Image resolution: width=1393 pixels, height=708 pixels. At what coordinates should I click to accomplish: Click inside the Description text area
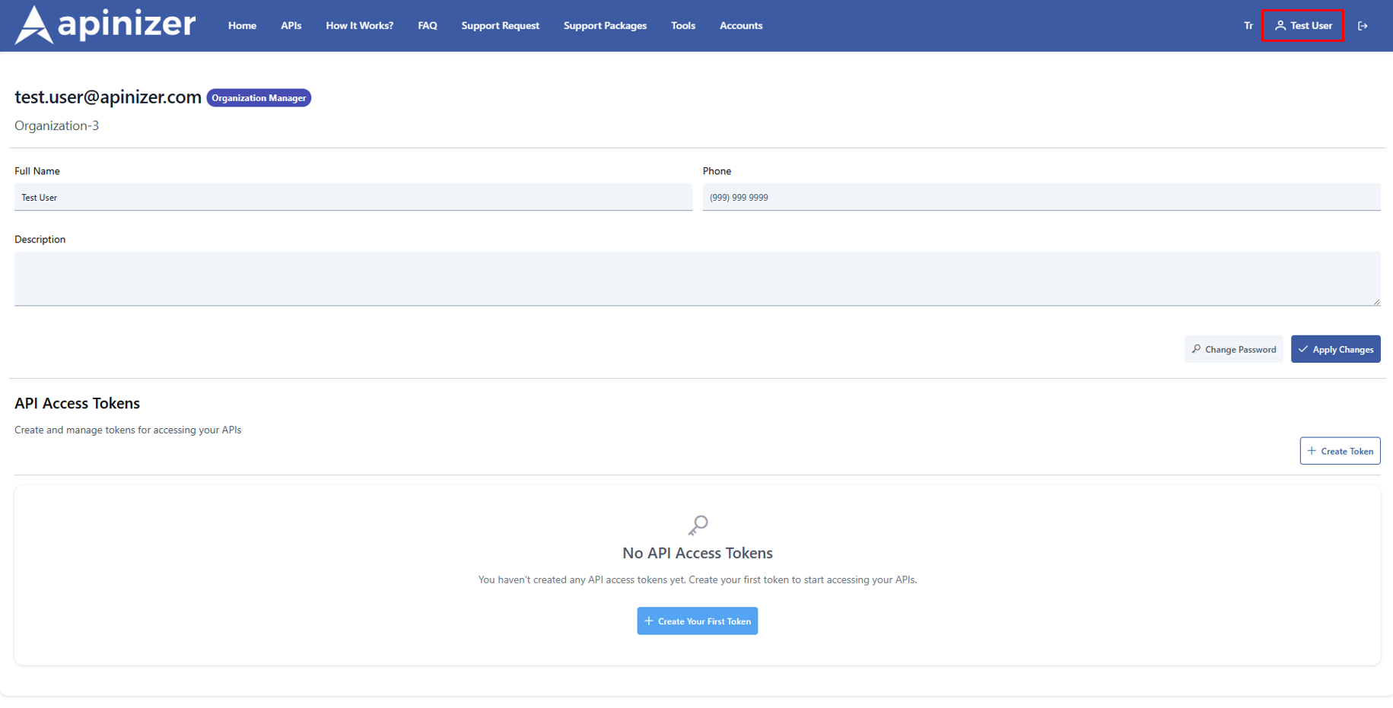[x=696, y=278]
